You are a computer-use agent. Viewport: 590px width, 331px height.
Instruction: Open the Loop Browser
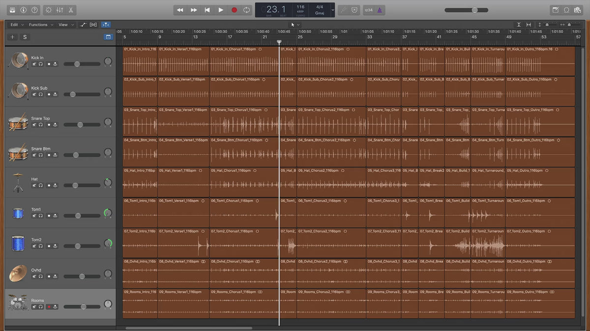(566, 10)
